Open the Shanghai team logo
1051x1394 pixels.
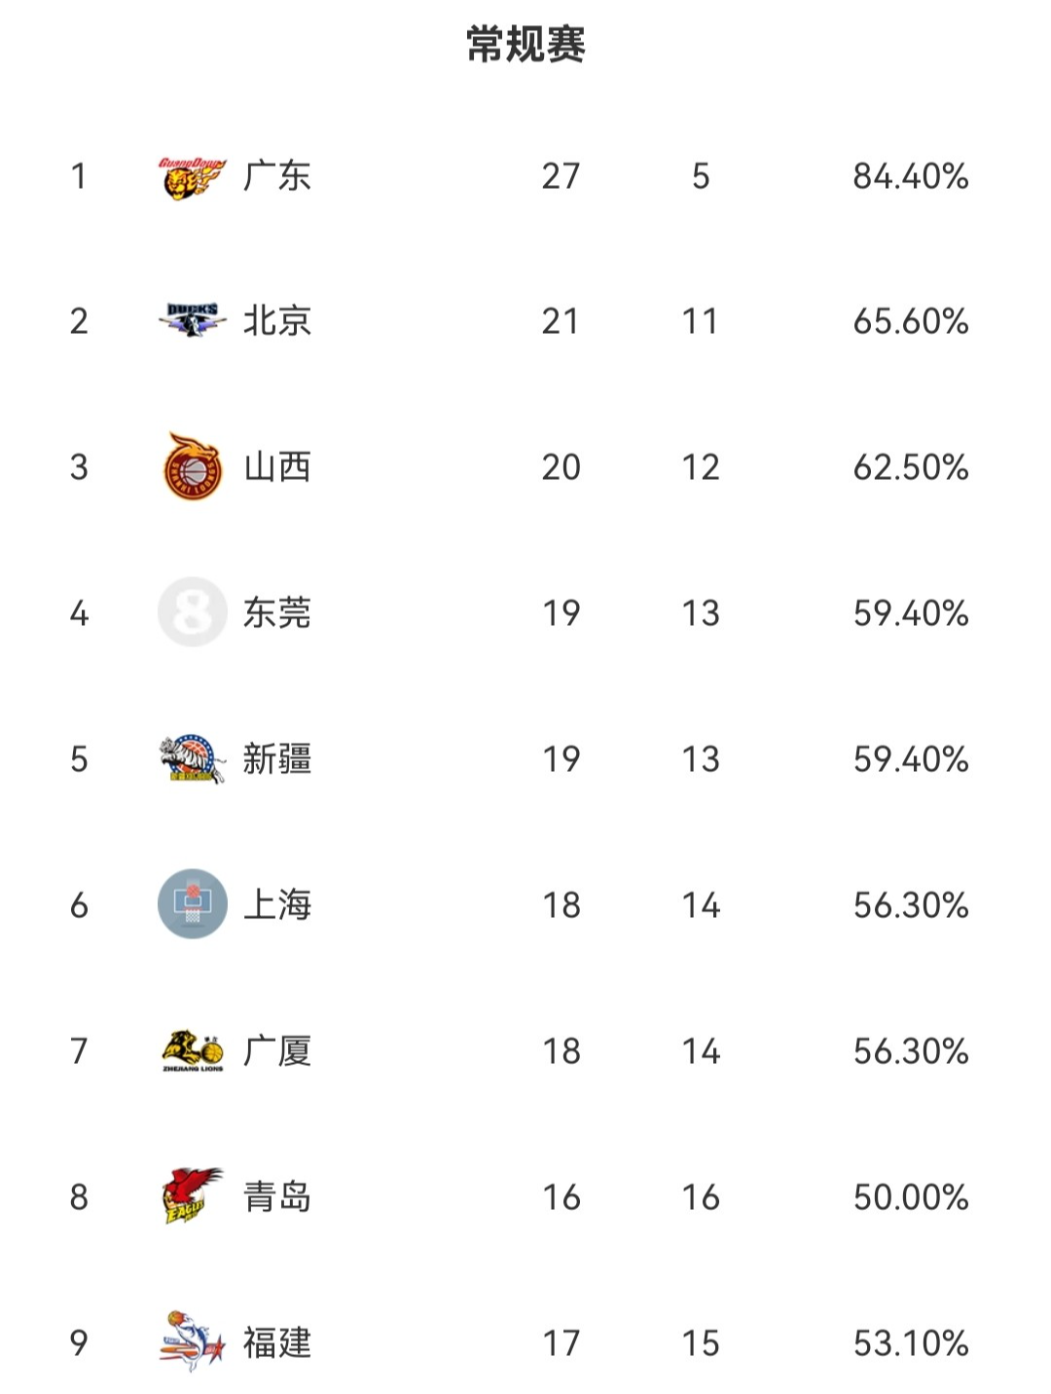(x=192, y=904)
